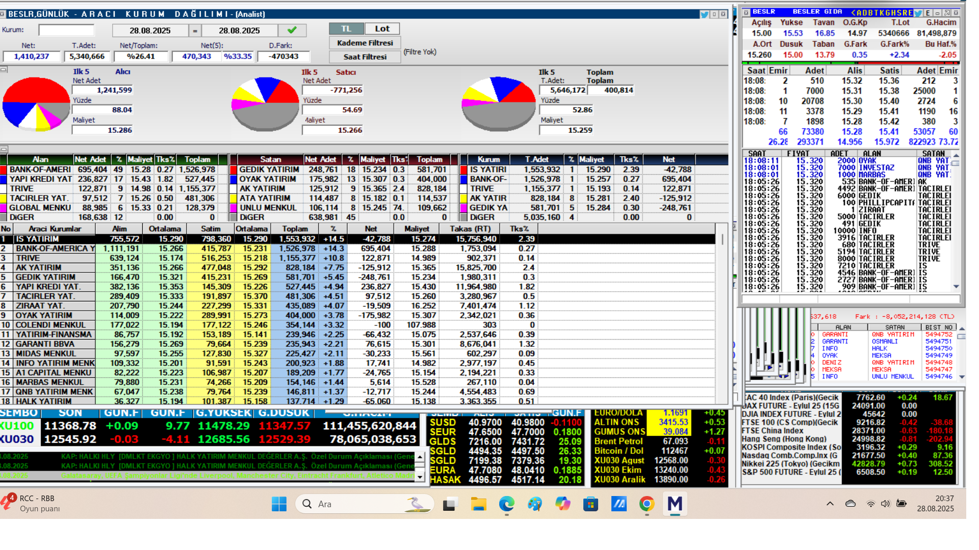The image size is (979, 550).
Task: Click the Windows search box Ara
Action: (x=364, y=504)
